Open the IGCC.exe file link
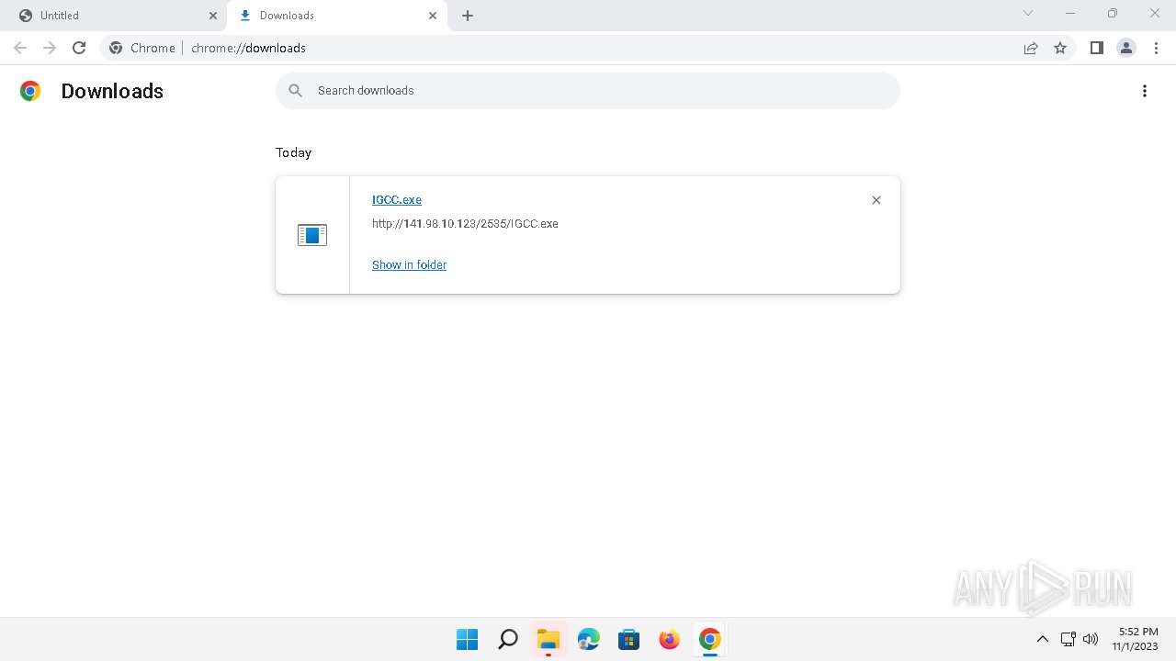 pyautogui.click(x=397, y=199)
